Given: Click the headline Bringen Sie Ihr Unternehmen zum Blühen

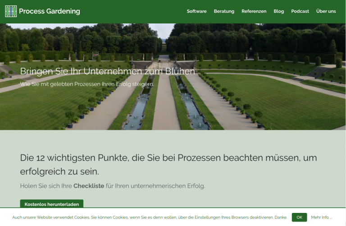Looking at the screenshot, I should (108, 71).
